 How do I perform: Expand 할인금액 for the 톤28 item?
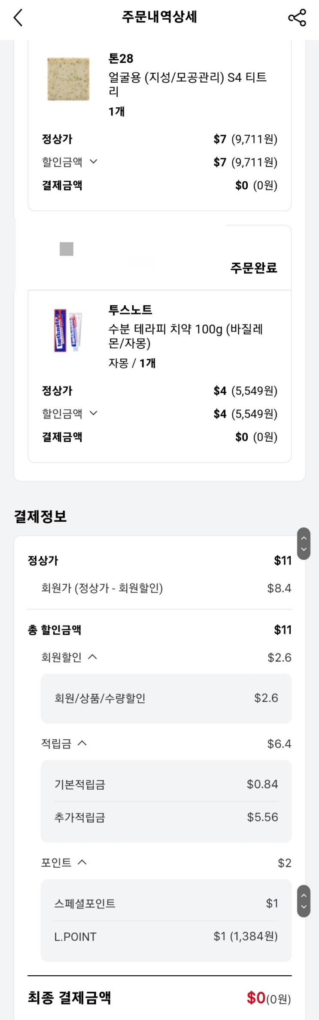tap(70, 162)
